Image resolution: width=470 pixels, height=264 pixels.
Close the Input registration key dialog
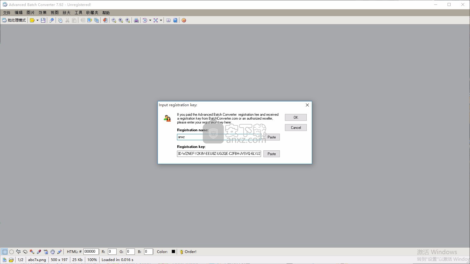(307, 105)
